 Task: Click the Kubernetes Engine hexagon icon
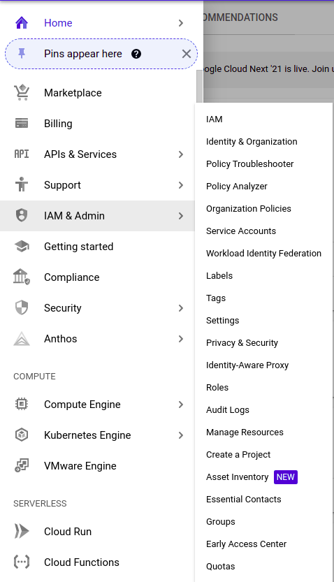pos(22,435)
